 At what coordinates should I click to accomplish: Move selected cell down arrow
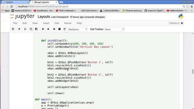48,29
